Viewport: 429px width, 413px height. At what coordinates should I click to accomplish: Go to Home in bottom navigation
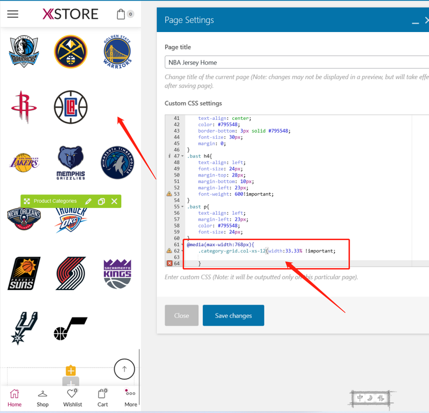click(x=14, y=398)
